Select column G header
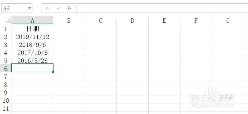The image size is (248, 114). click(x=228, y=20)
